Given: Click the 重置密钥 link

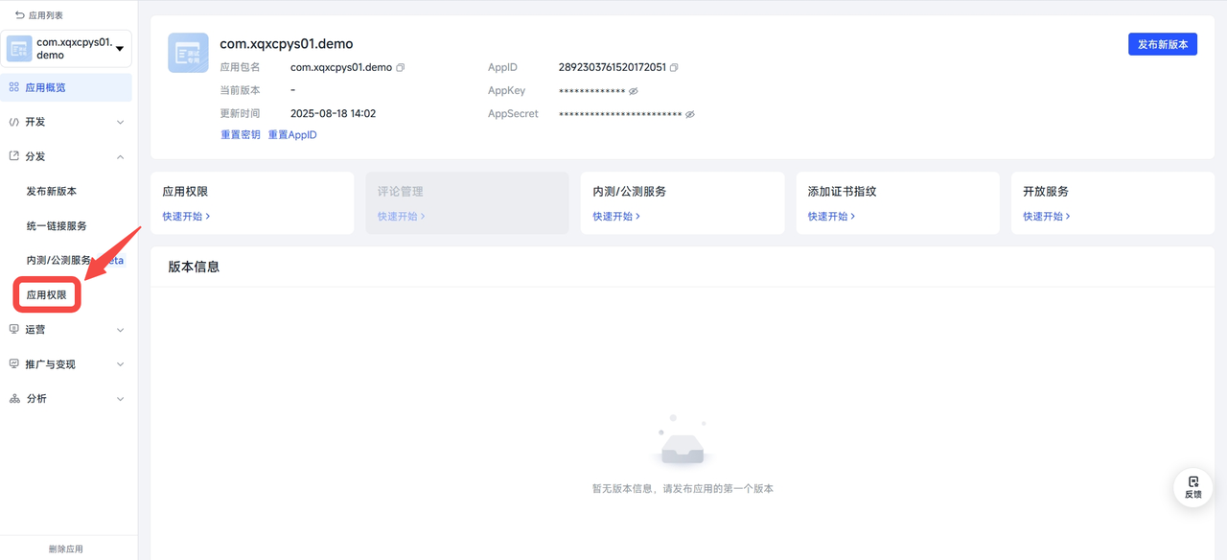Looking at the screenshot, I should pos(241,135).
